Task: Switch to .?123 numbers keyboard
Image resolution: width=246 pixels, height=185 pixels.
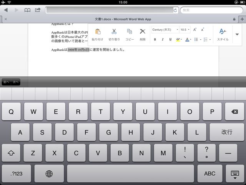Action: coord(17,173)
